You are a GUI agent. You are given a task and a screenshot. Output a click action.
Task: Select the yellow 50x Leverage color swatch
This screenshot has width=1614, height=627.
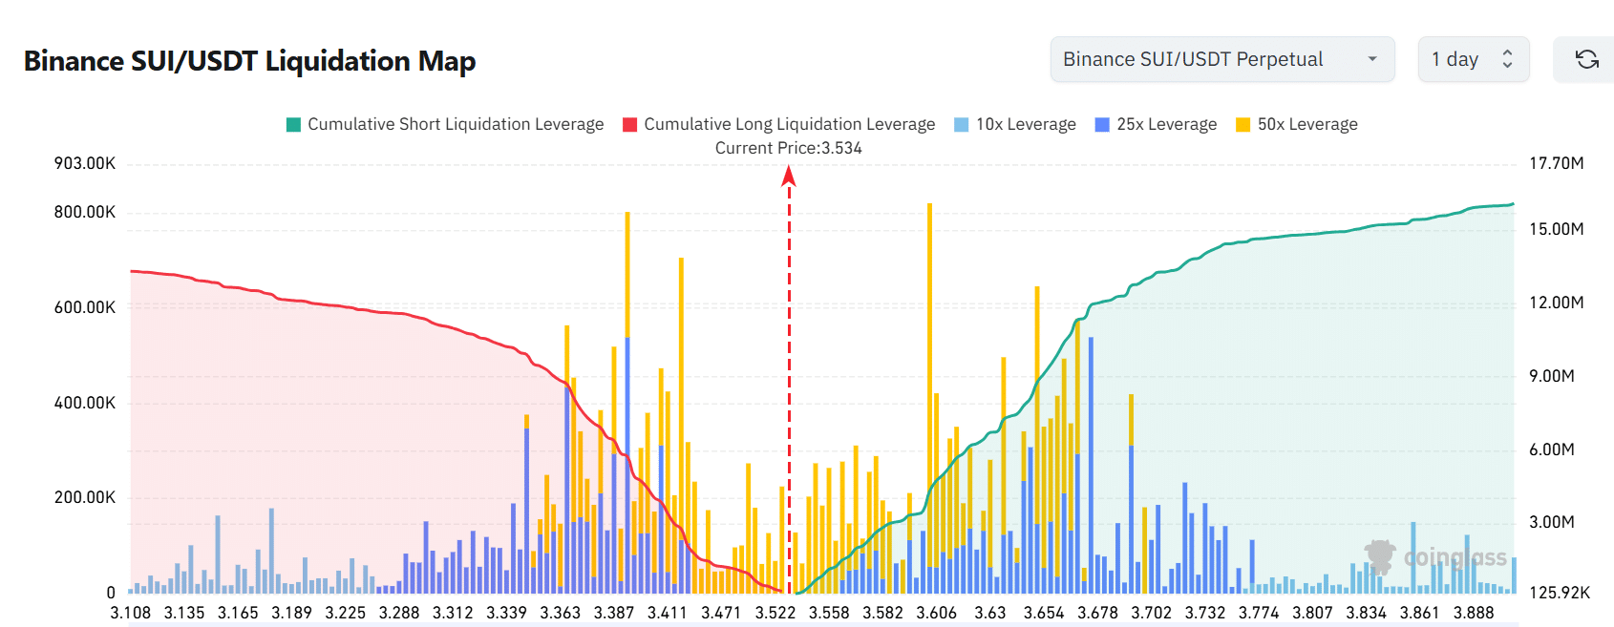1242,125
